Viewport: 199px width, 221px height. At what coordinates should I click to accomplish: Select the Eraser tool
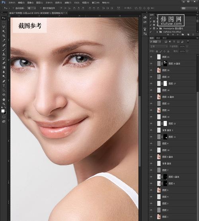pos(4,63)
